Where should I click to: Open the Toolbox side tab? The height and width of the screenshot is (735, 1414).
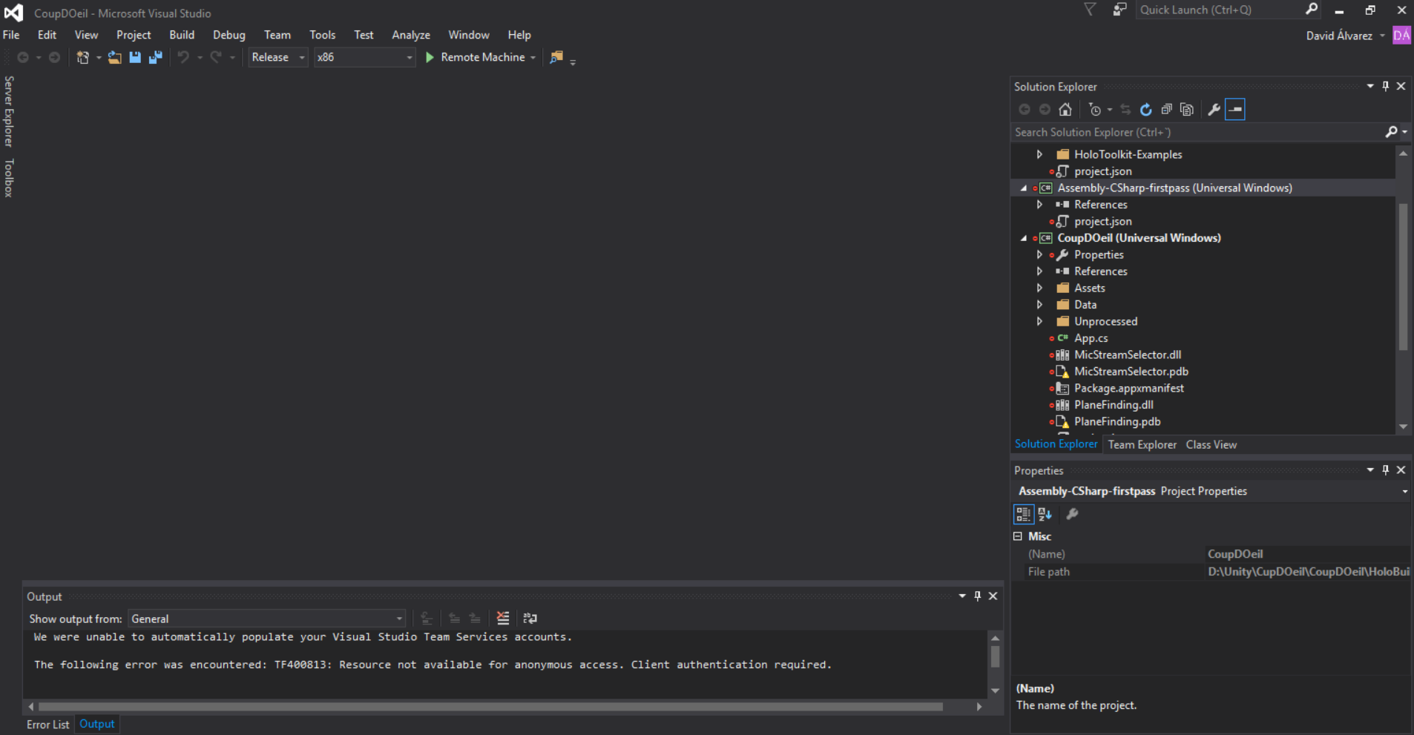click(9, 178)
